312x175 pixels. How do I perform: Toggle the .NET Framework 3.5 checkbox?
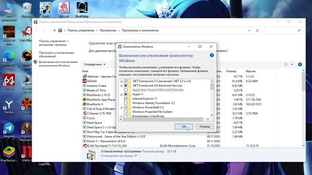[126, 81]
